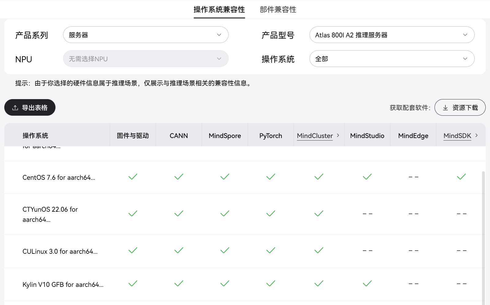Select the CULinux 3.0 for aarch64 row
490x305 pixels.
coord(245,251)
